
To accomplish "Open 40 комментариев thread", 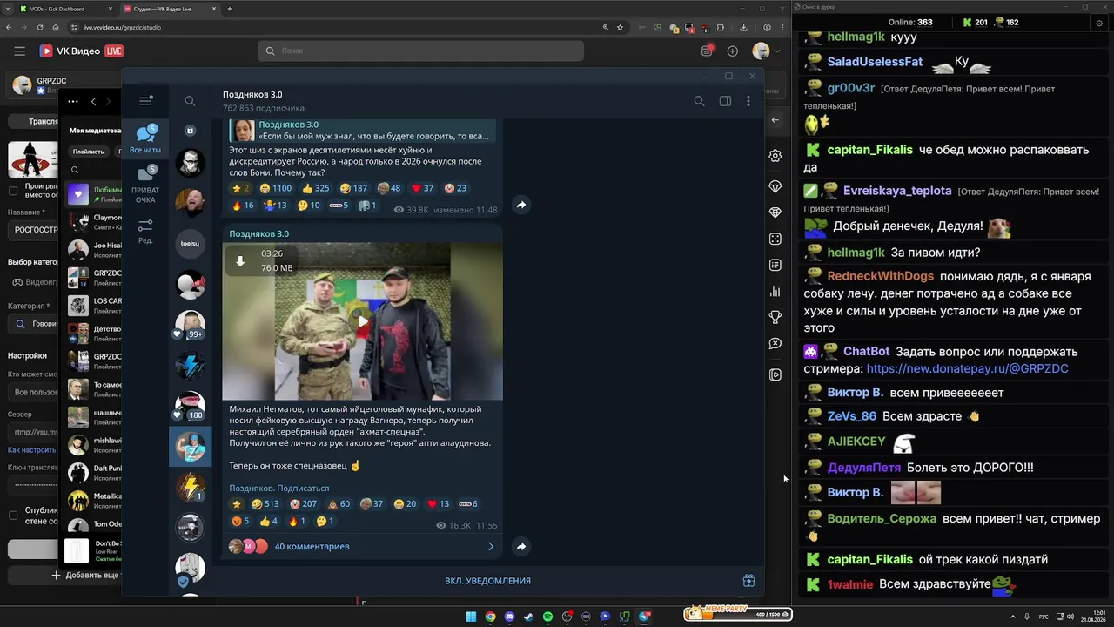I will 362,546.
